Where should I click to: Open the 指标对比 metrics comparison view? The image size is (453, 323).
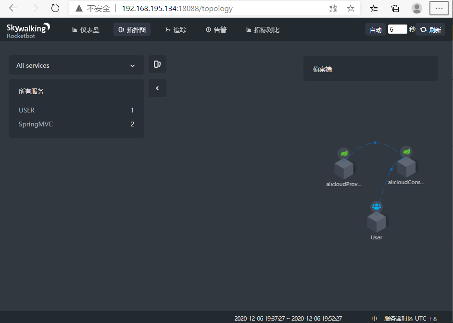click(x=263, y=29)
